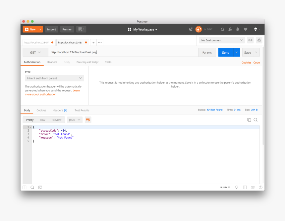This screenshot has height=221, width=285.
Task: Open the Save button dropdown arrow
Action: (256, 52)
